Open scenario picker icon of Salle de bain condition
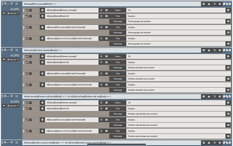Viewport: 233px width, 146px height. coord(209,97)
